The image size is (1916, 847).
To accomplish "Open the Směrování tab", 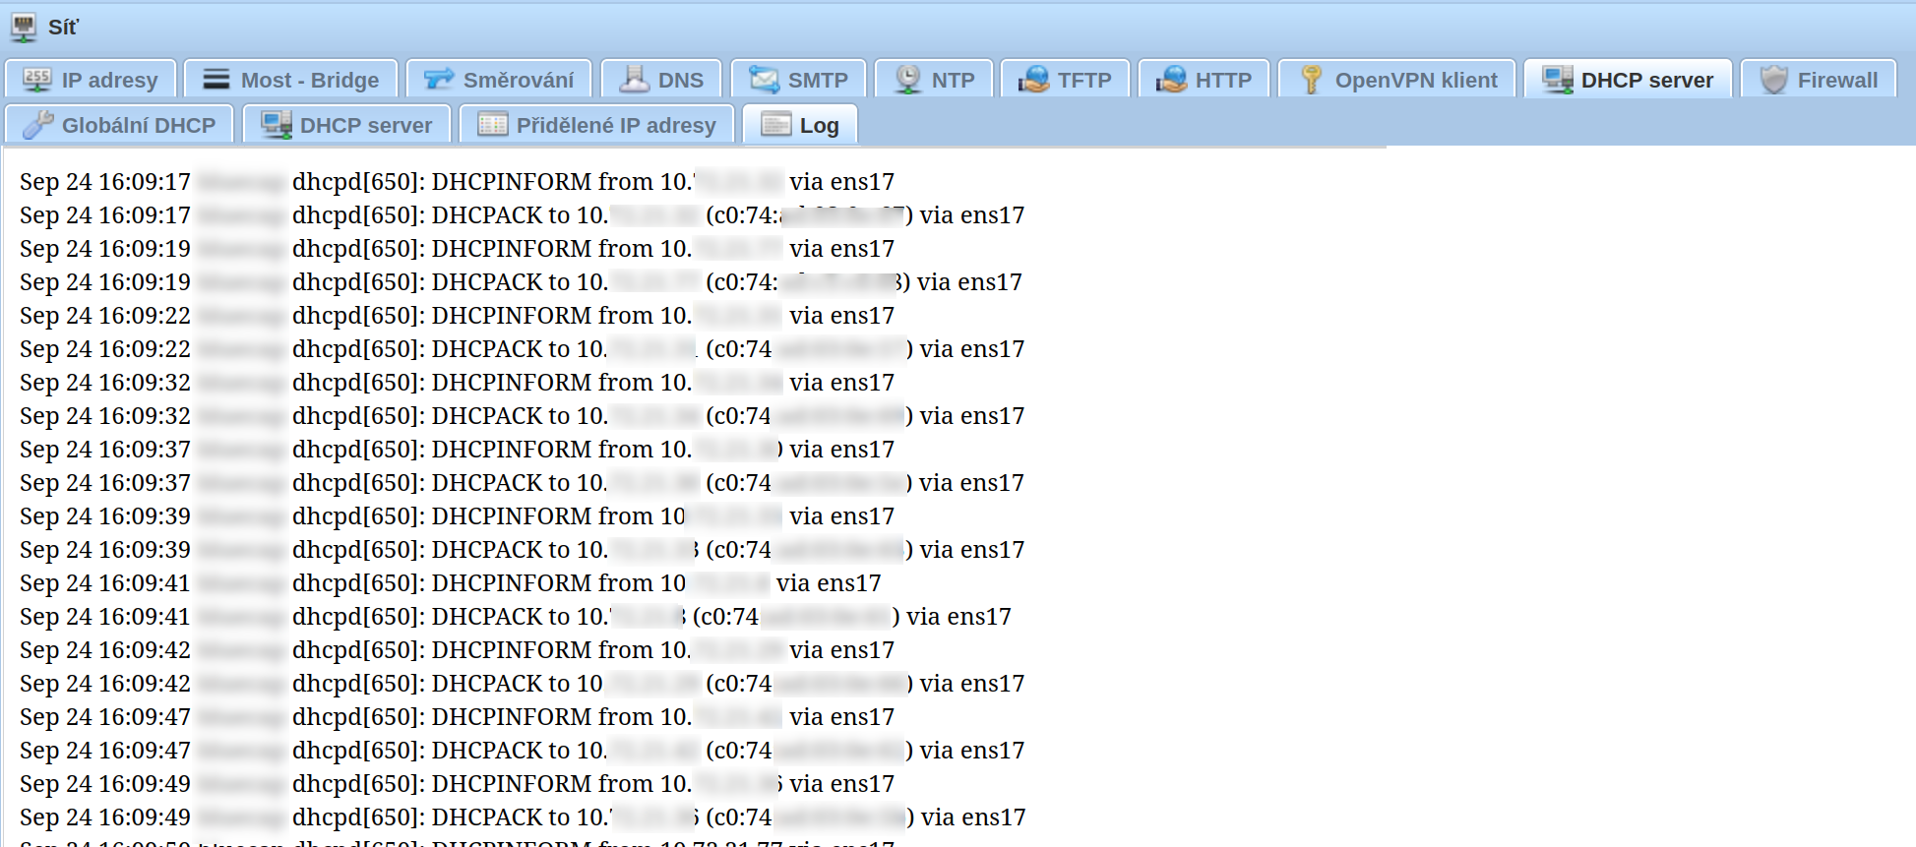I will pos(499,80).
